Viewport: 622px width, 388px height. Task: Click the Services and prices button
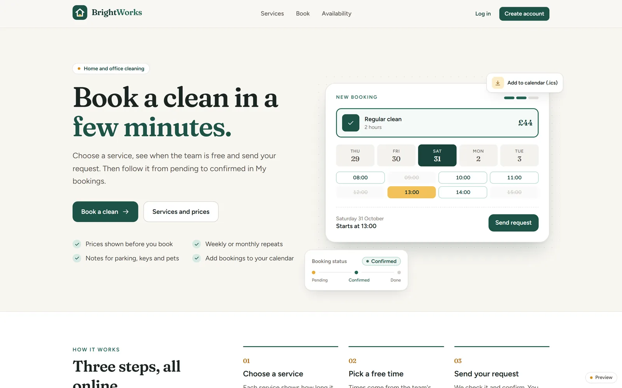click(x=181, y=212)
